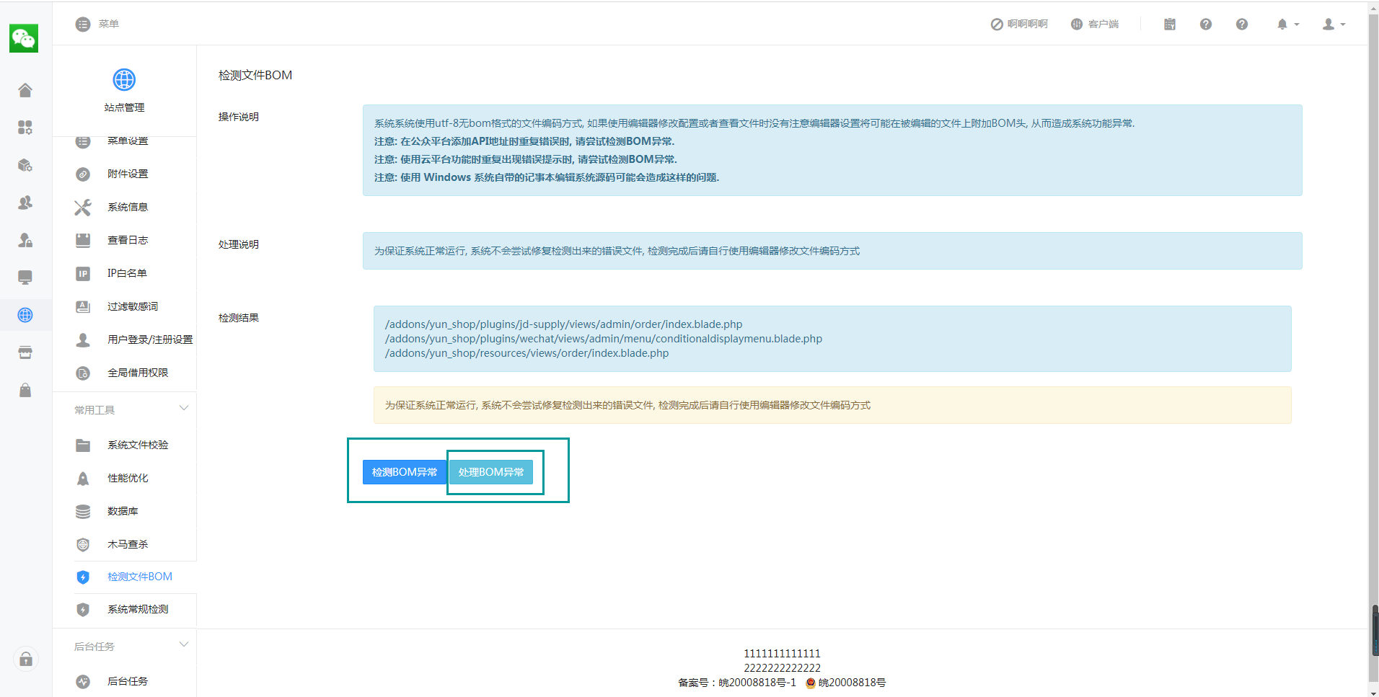Screen dimensions: 1379x697
Task: Click the 处理BOM异常 button
Action: [x=491, y=472]
